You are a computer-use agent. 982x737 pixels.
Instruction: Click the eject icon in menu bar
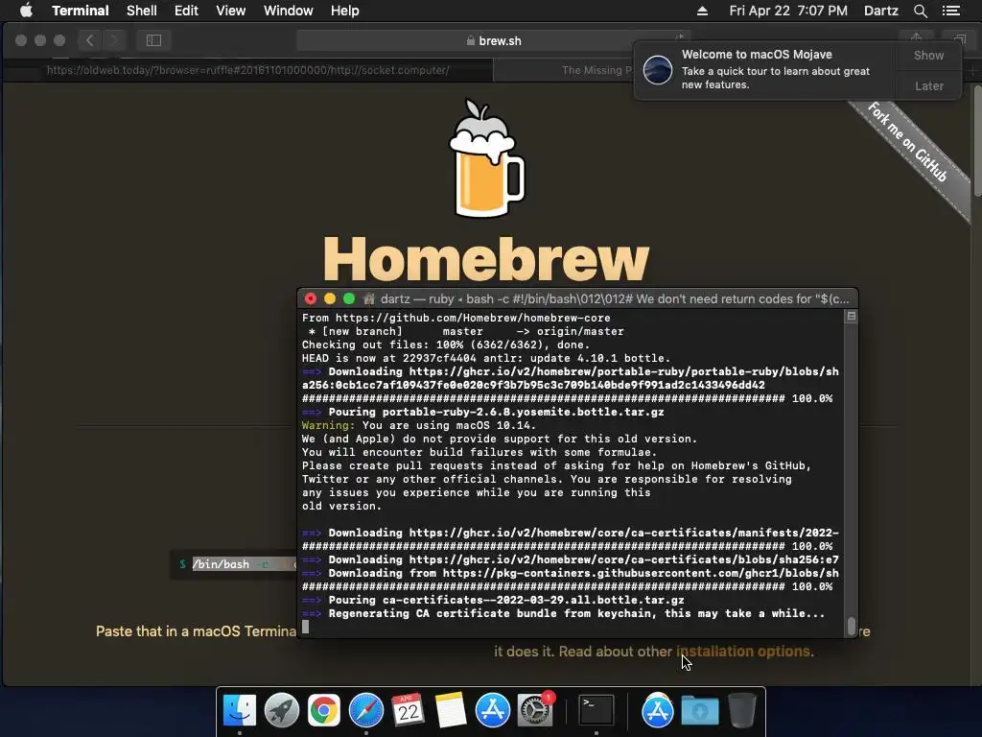(x=702, y=11)
